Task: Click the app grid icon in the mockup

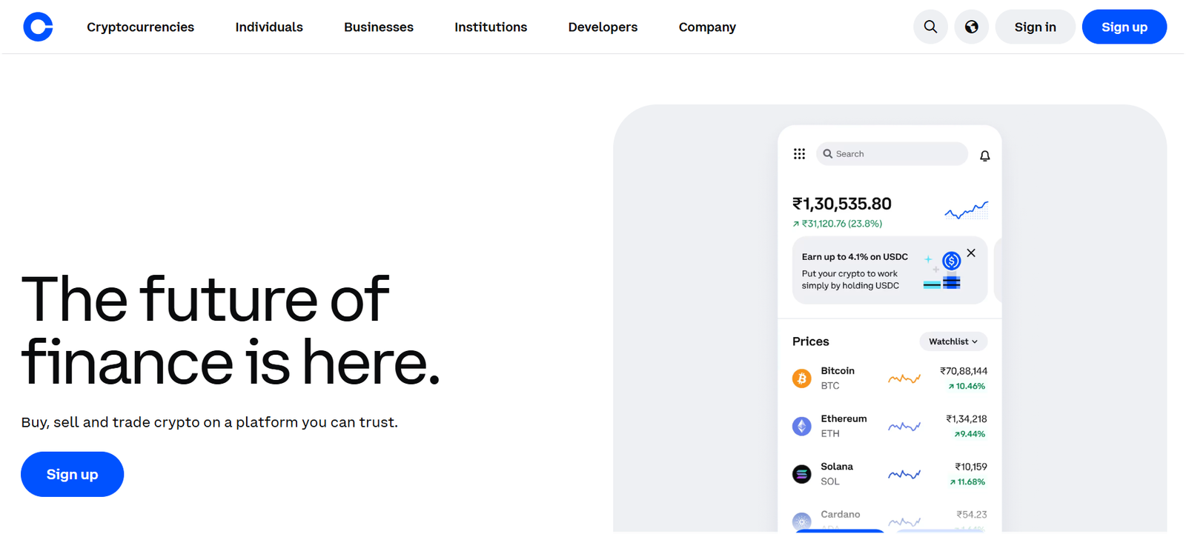Action: [x=799, y=153]
